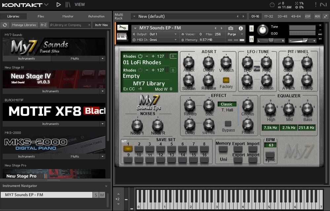Viewport: 330px width, 211px height.
Task: Click the KSP button
Action: pyautogui.click(x=308, y=16)
